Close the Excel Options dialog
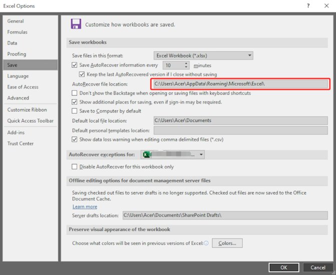Viewport: 336px width, 275px height. pyautogui.click(x=326, y=6)
